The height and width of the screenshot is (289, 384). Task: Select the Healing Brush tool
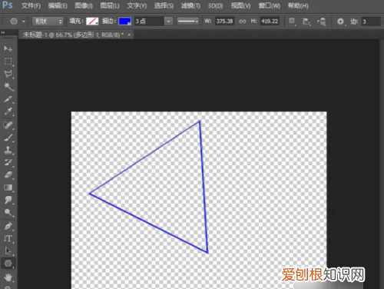[x=8, y=125]
